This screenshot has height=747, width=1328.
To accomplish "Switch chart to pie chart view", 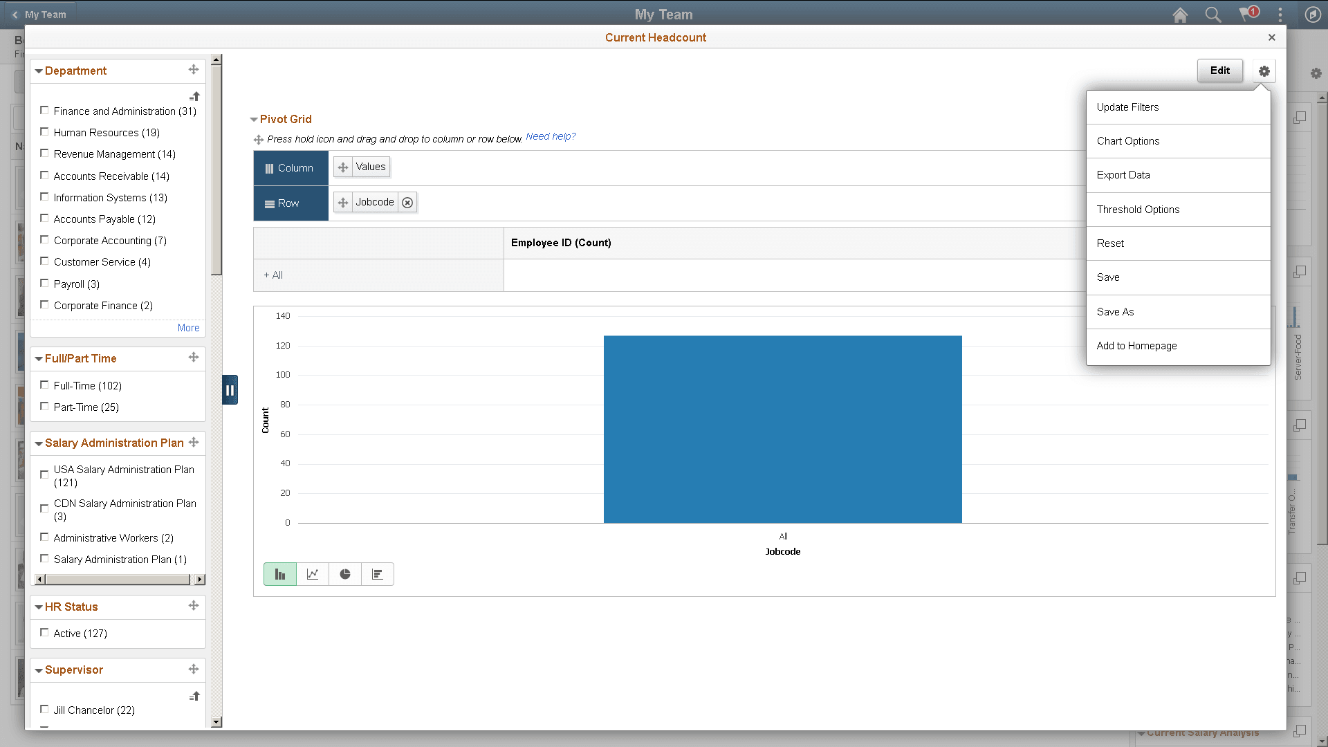I will click(345, 574).
